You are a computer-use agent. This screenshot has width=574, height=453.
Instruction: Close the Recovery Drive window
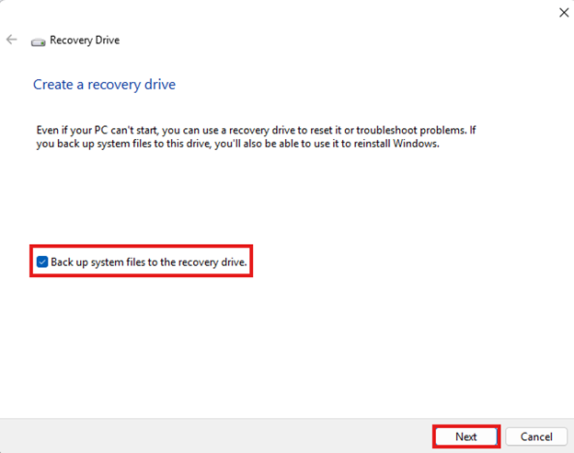[x=564, y=13]
